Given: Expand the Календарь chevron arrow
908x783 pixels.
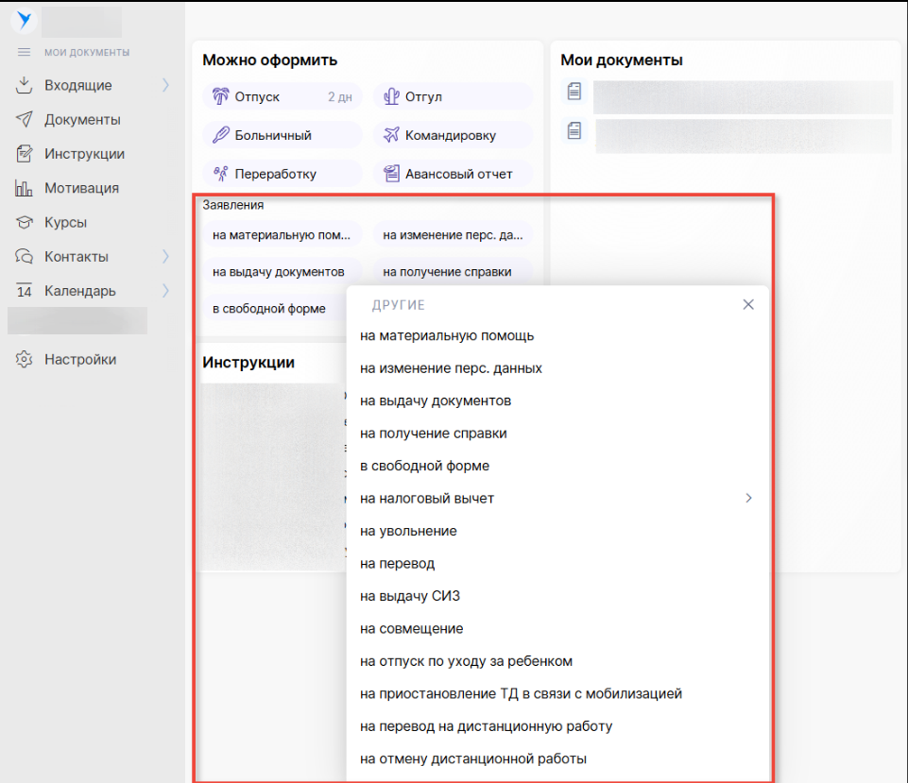Looking at the screenshot, I should (x=166, y=291).
